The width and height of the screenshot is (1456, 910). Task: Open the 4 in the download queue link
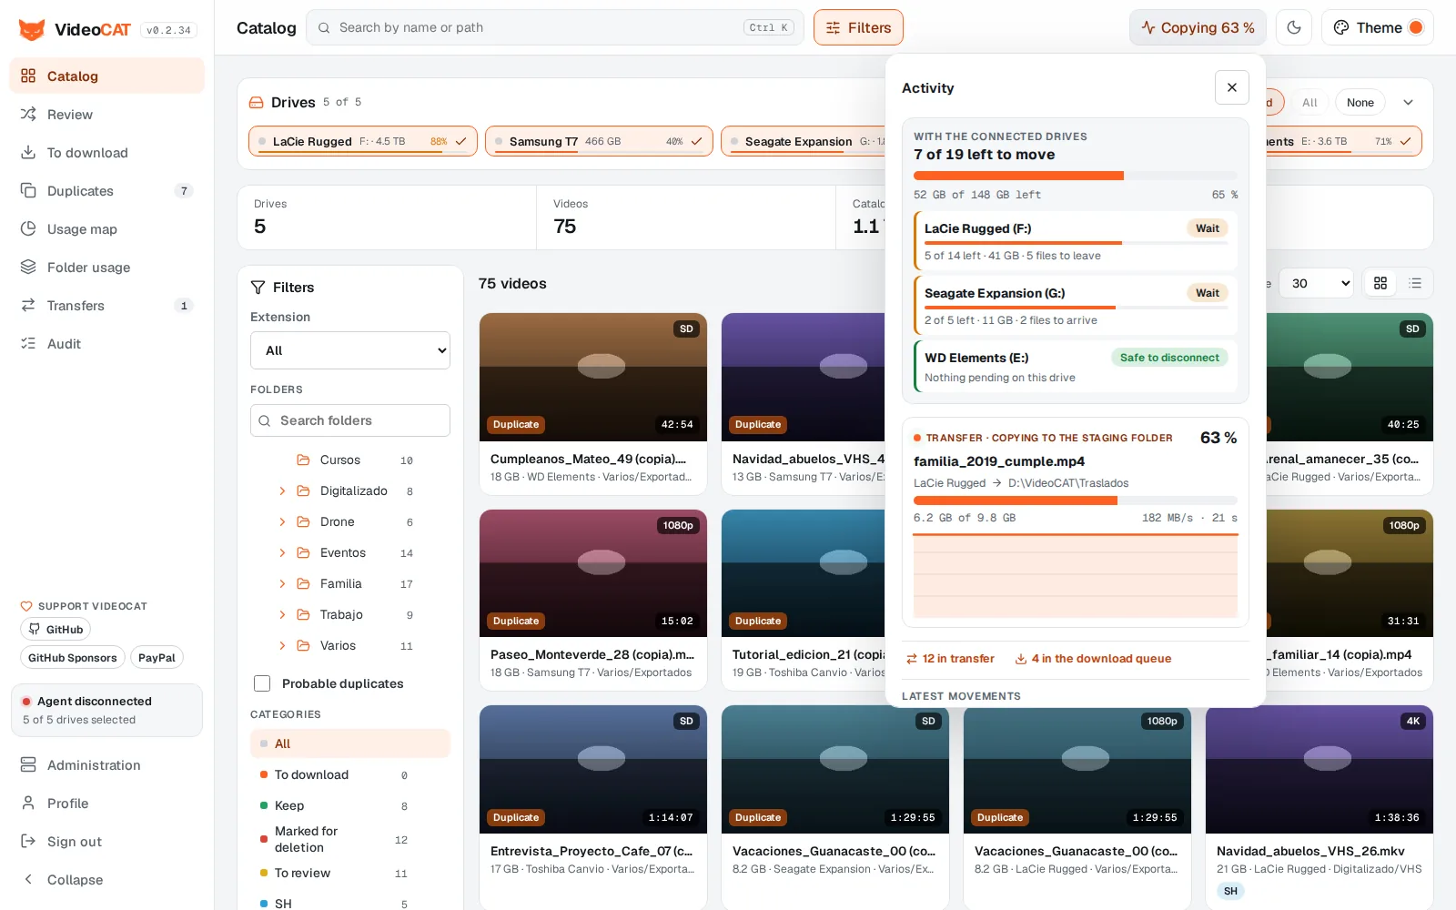tap(1093, 659)
